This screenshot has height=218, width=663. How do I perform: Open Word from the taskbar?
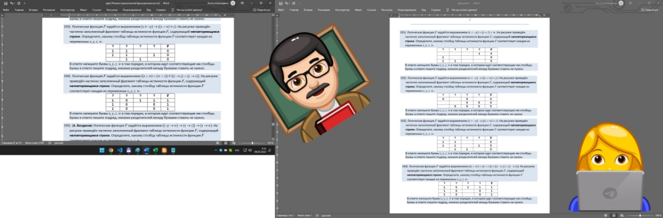click(147, 150)
